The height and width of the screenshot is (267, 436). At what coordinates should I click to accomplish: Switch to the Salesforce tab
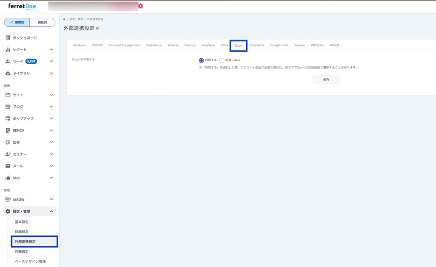coord(154,45)
